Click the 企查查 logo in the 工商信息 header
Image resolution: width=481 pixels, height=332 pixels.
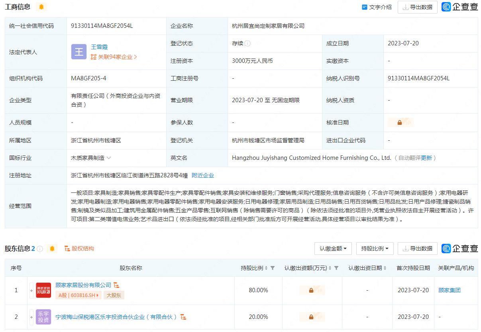point(459,7)
